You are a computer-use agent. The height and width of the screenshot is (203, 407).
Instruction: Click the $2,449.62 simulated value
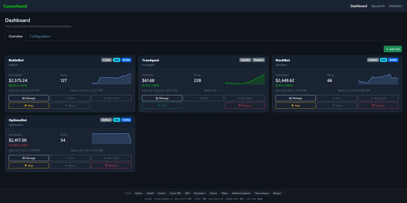point(285,80)
